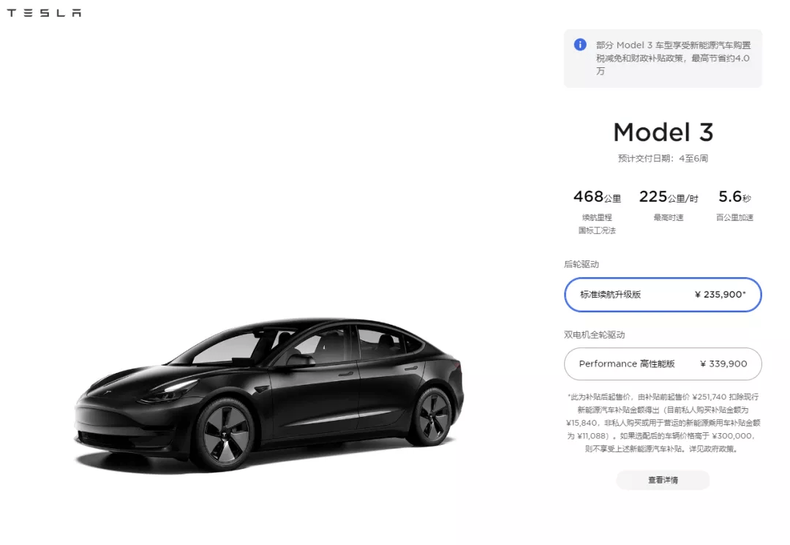The height and width of the screenshot is (545, 790).
Task: Click the 468公里 range figure
Action: 597,197
